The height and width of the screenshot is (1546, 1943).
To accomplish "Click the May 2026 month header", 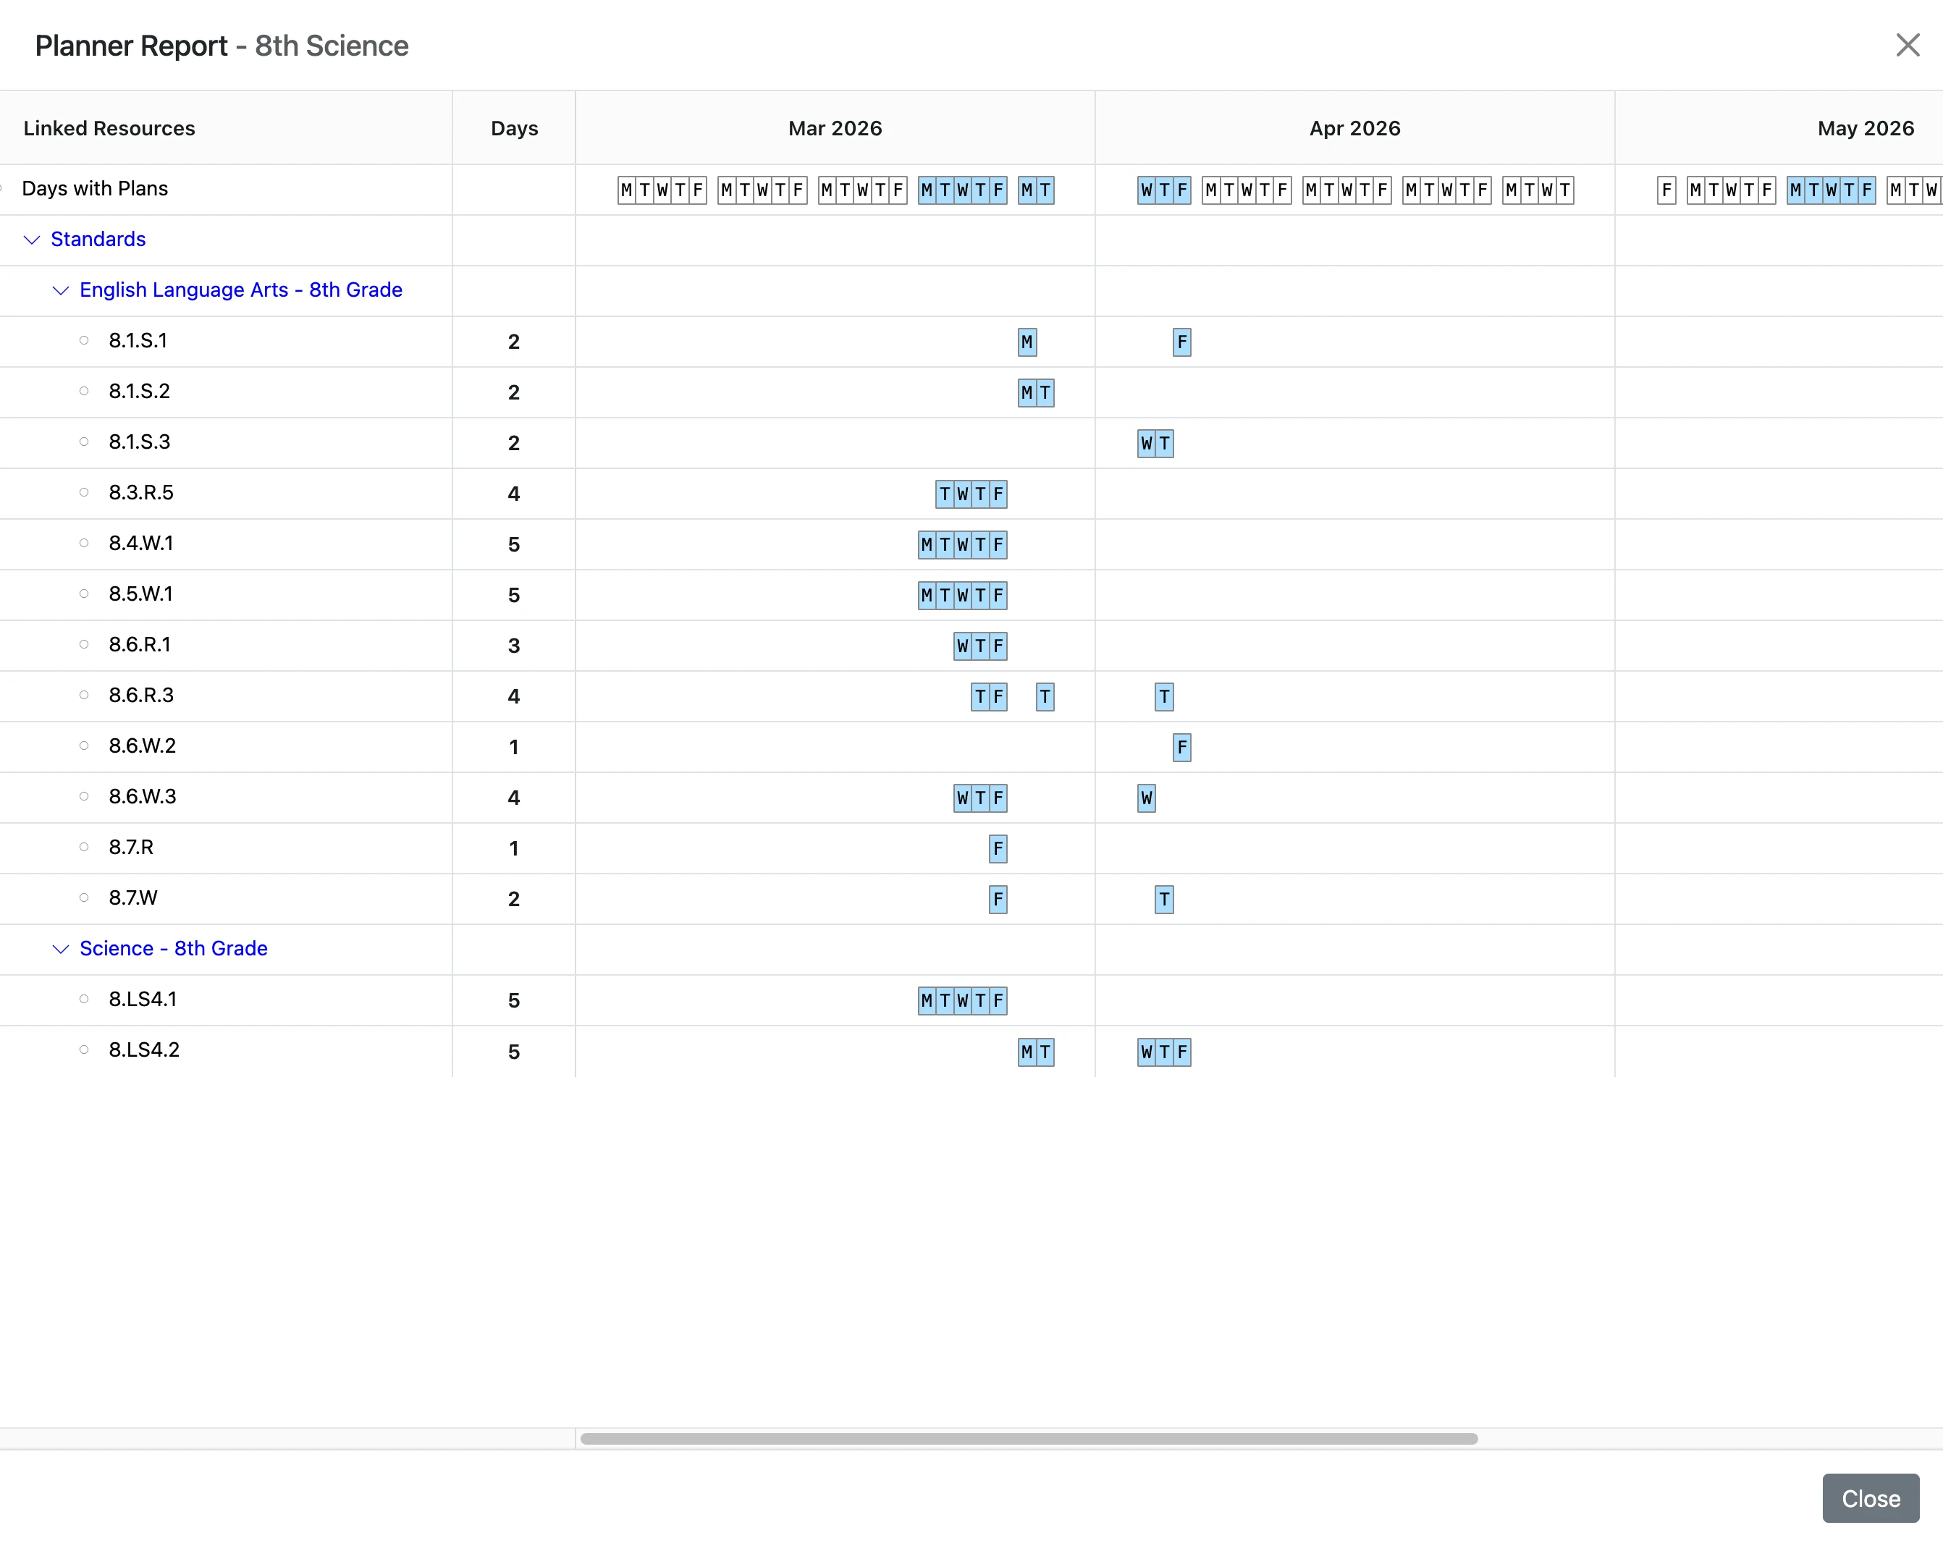I will [1866, 128].
